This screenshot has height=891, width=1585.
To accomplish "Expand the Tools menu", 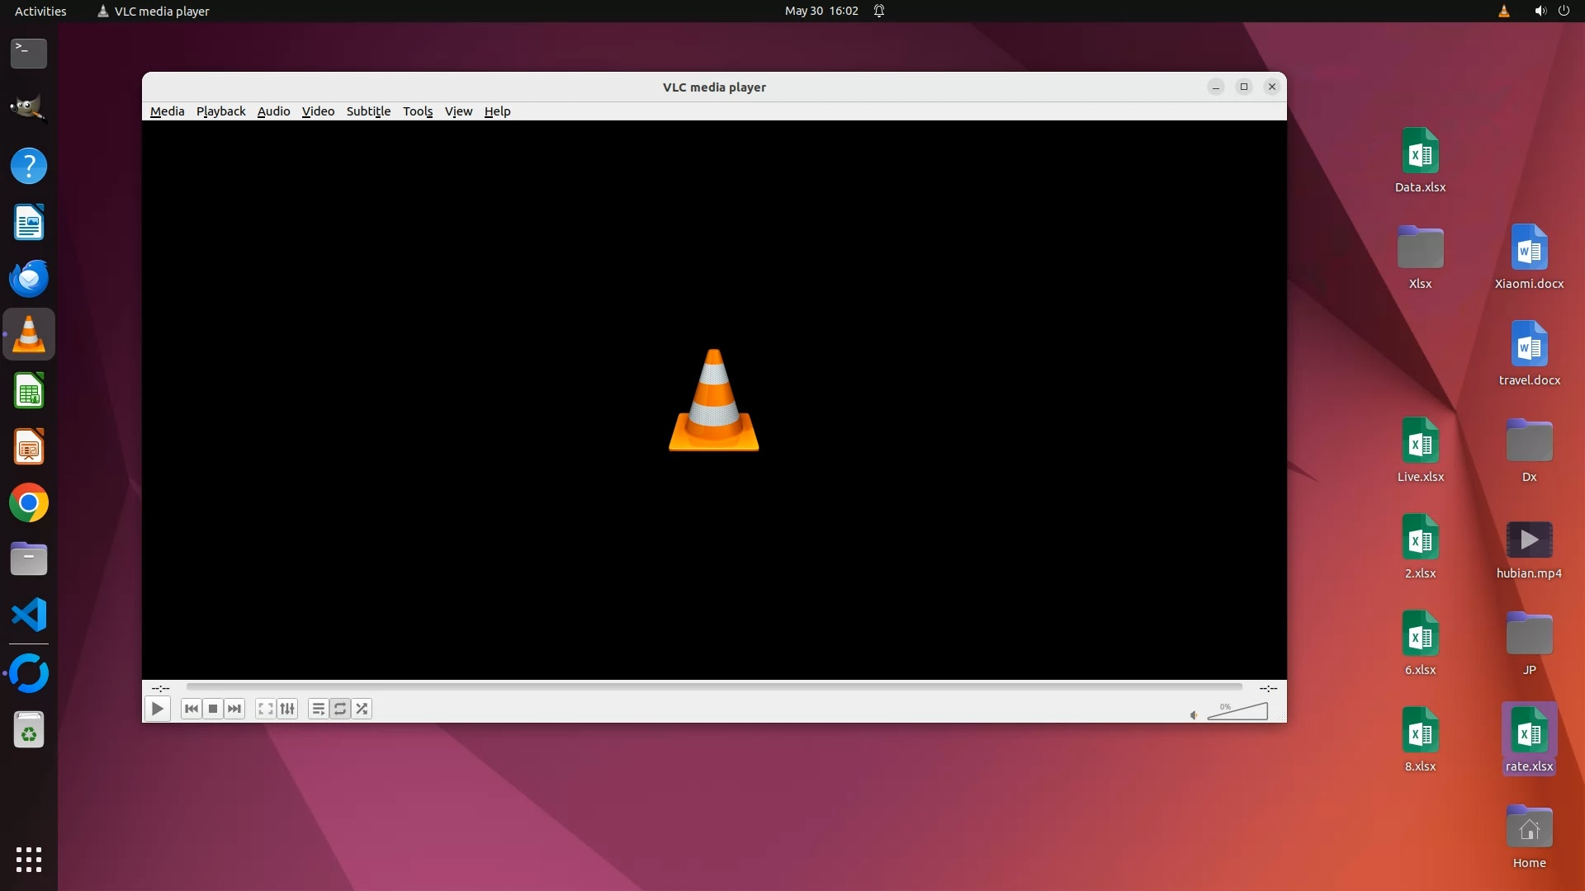I will coord(417,111).
